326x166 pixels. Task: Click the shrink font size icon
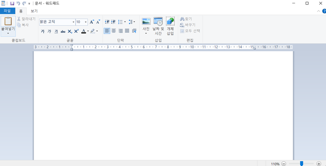coord(98,22)
